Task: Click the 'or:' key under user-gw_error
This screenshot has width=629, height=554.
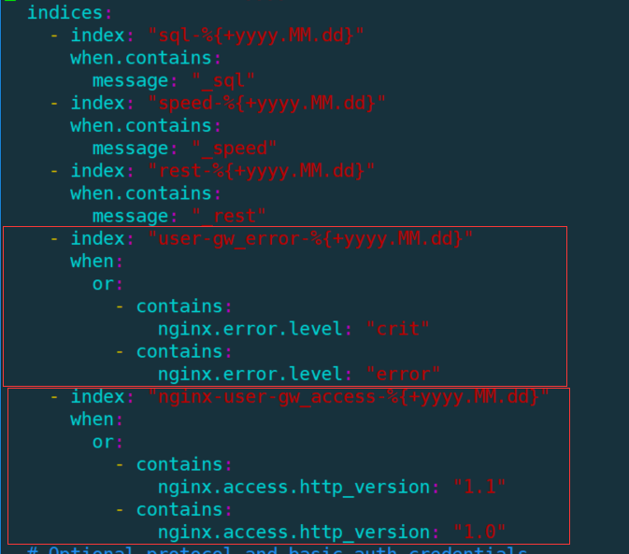Action: coord(107,284)
